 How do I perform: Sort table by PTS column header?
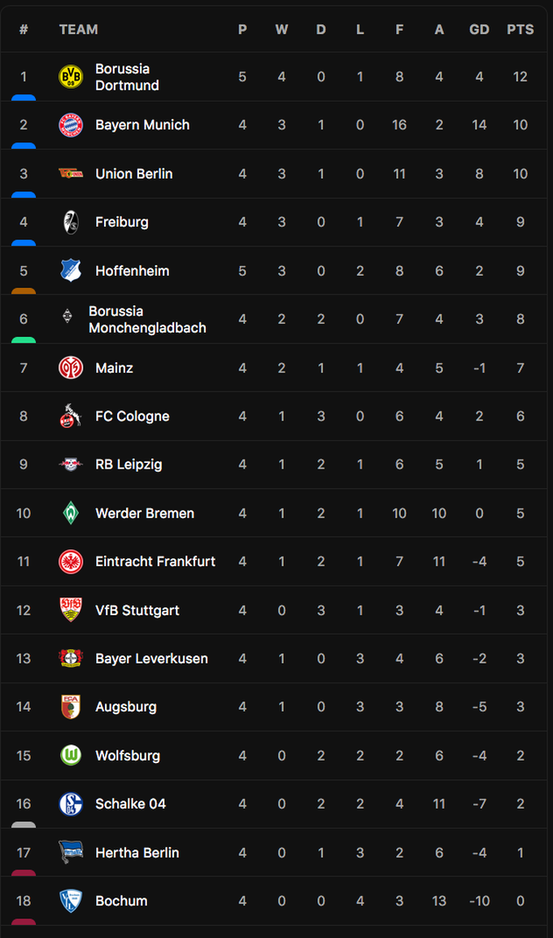tap(520, 29)
